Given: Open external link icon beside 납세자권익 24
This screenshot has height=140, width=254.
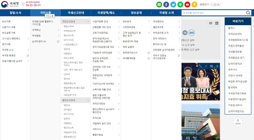Looking at the screenshot, I should point(58,42).
